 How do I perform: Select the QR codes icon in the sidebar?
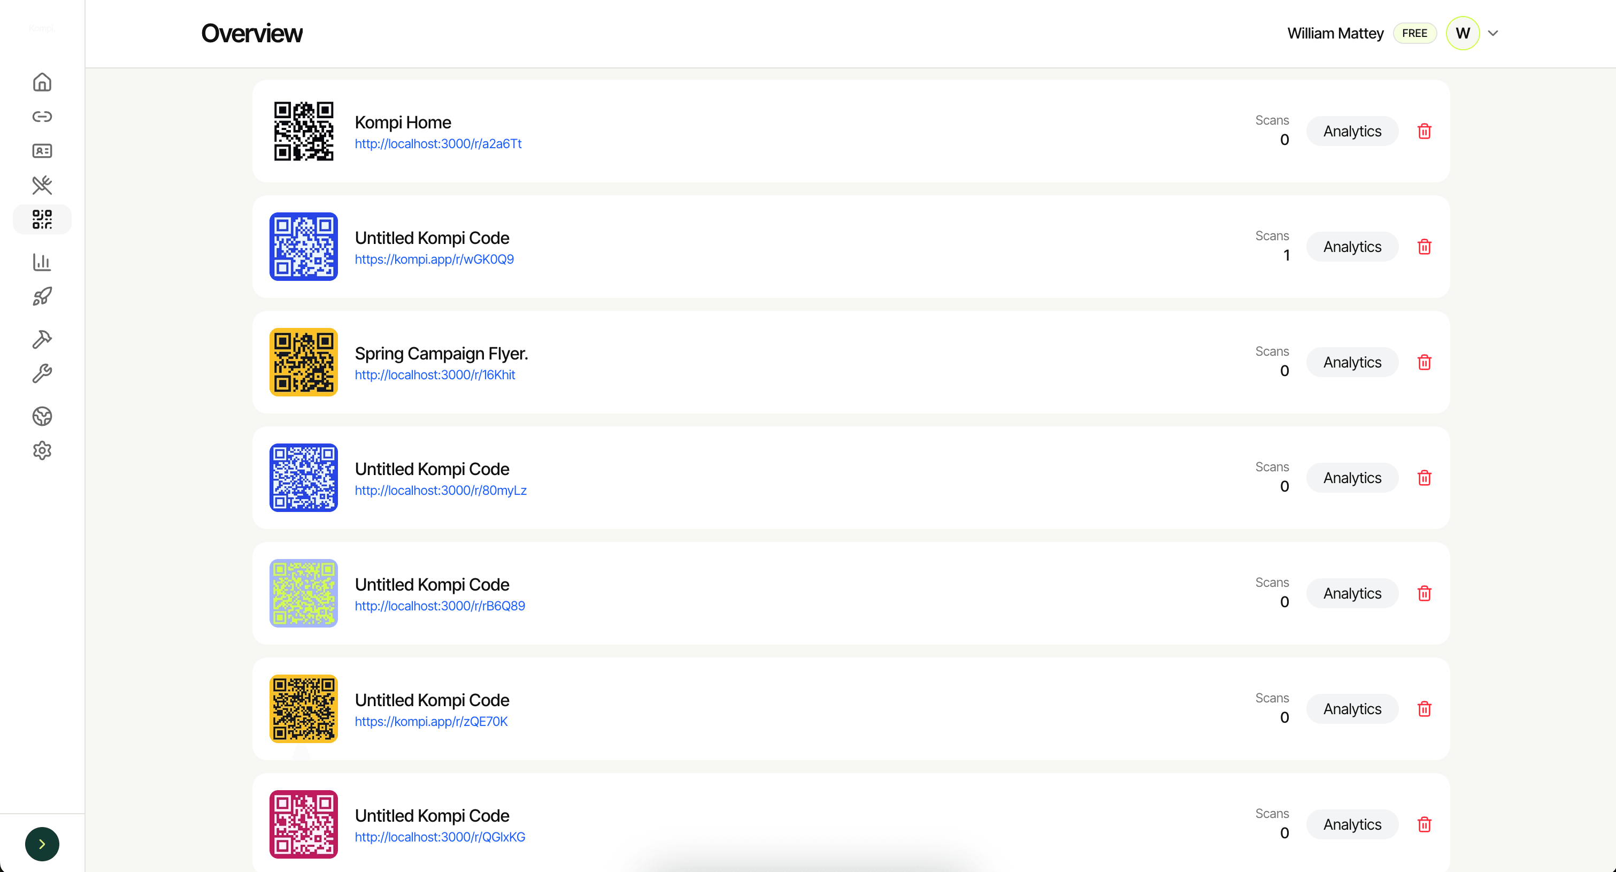(42, 219)
